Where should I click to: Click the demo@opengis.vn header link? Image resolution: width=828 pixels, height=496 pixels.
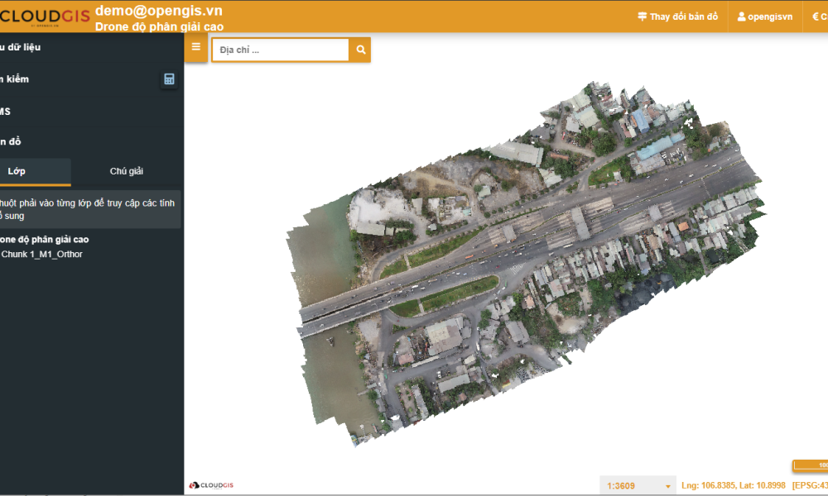coord(158,10)
